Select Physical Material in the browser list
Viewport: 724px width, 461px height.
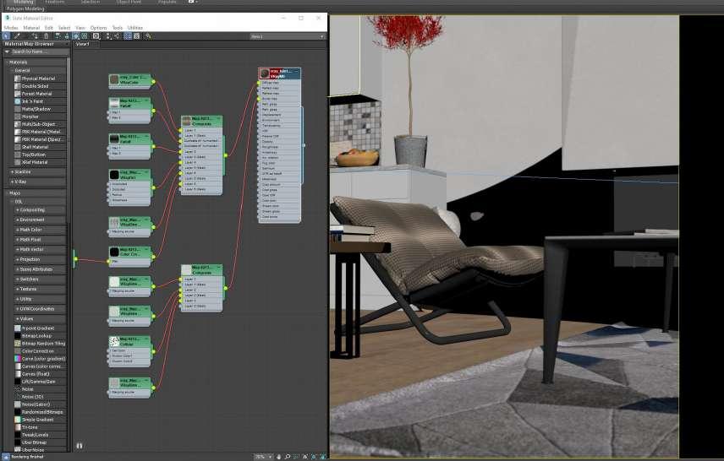point(40,79)
